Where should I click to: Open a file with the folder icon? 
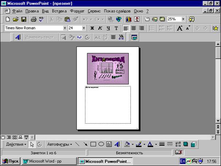click(x=16, y=19)
